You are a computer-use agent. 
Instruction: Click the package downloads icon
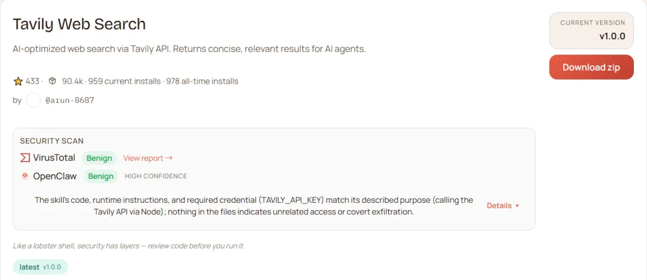52,81
